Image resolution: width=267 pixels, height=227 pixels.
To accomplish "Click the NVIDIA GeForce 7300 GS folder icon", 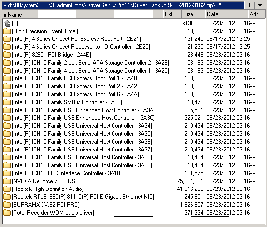I will click(7, 181).
